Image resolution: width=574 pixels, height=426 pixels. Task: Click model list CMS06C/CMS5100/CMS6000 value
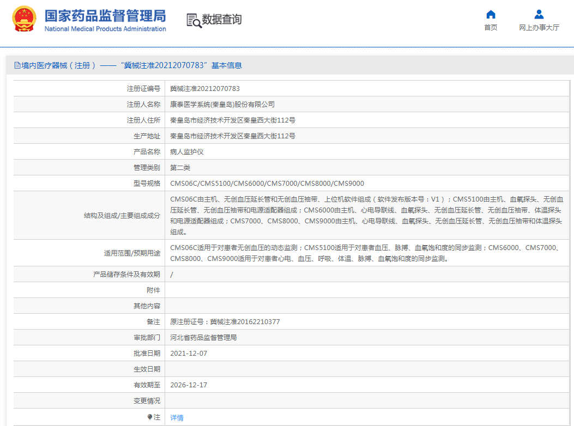[267, 184]
